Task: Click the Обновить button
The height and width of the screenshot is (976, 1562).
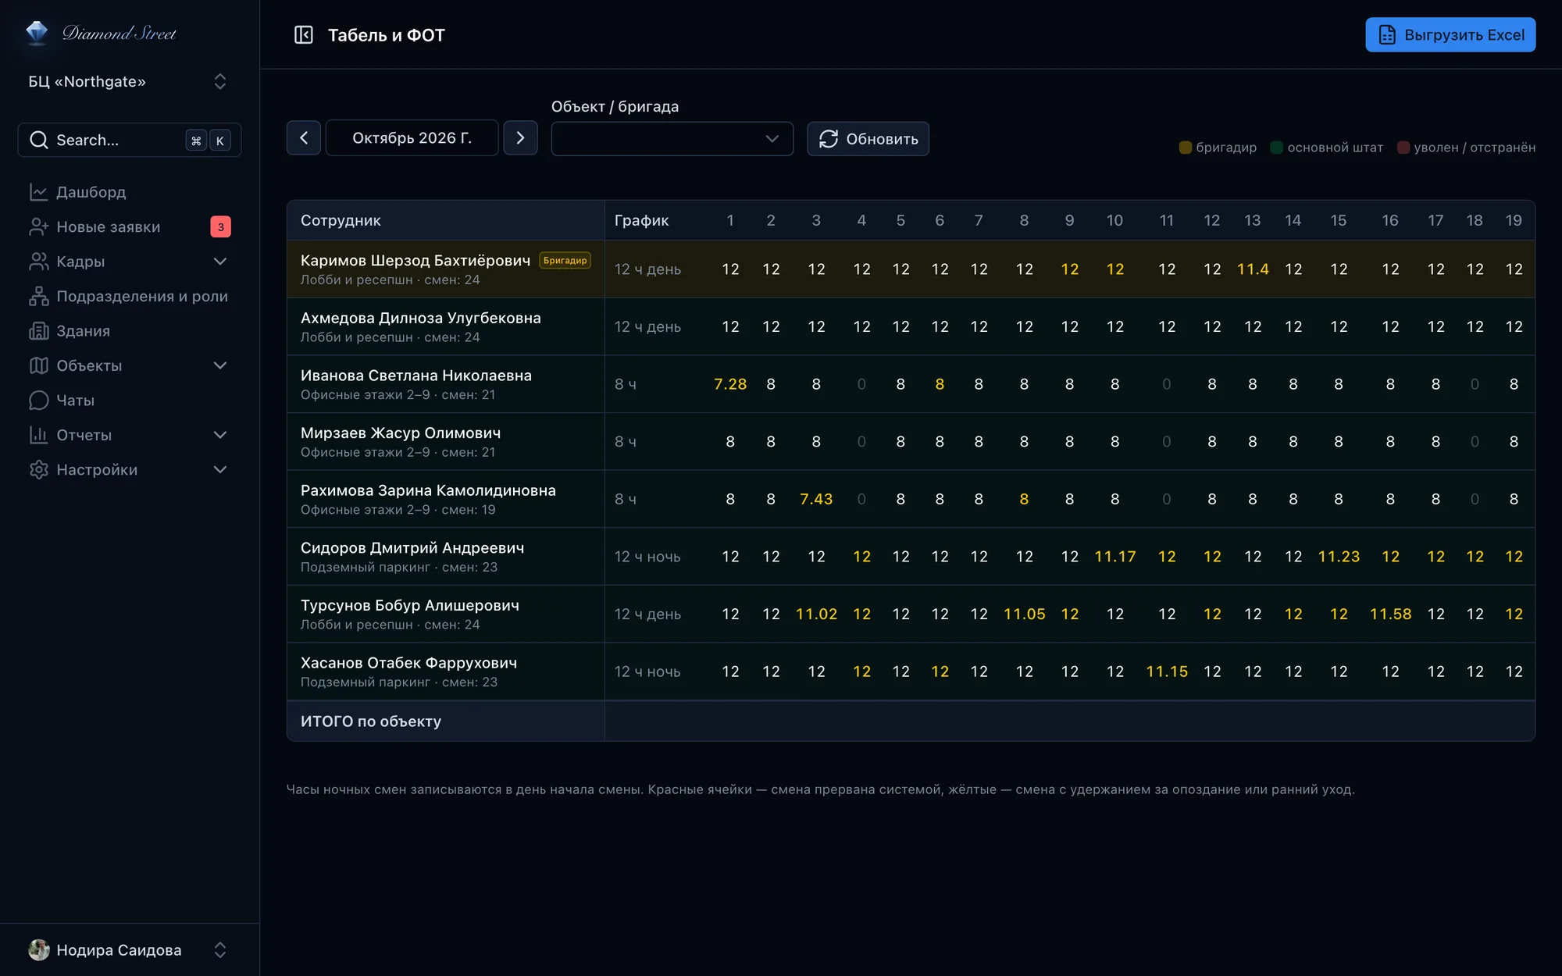Action: pos(868,139)
